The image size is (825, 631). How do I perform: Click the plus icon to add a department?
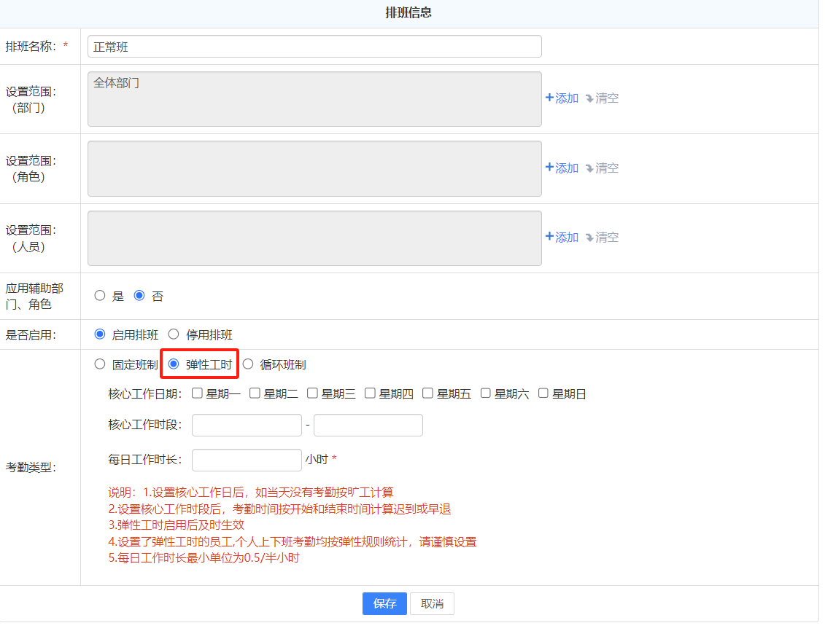549,98
